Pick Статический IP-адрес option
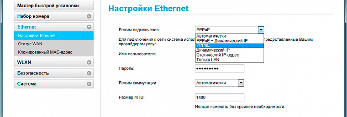 pos(229,55)
